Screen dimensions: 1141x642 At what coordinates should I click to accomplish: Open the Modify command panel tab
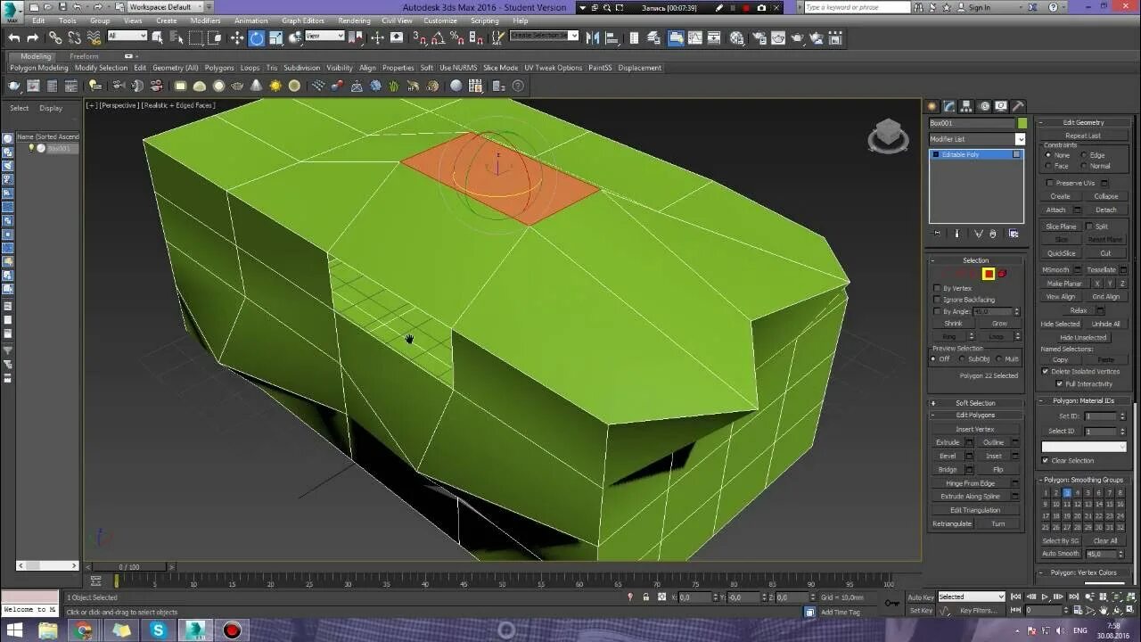point(950,106)
